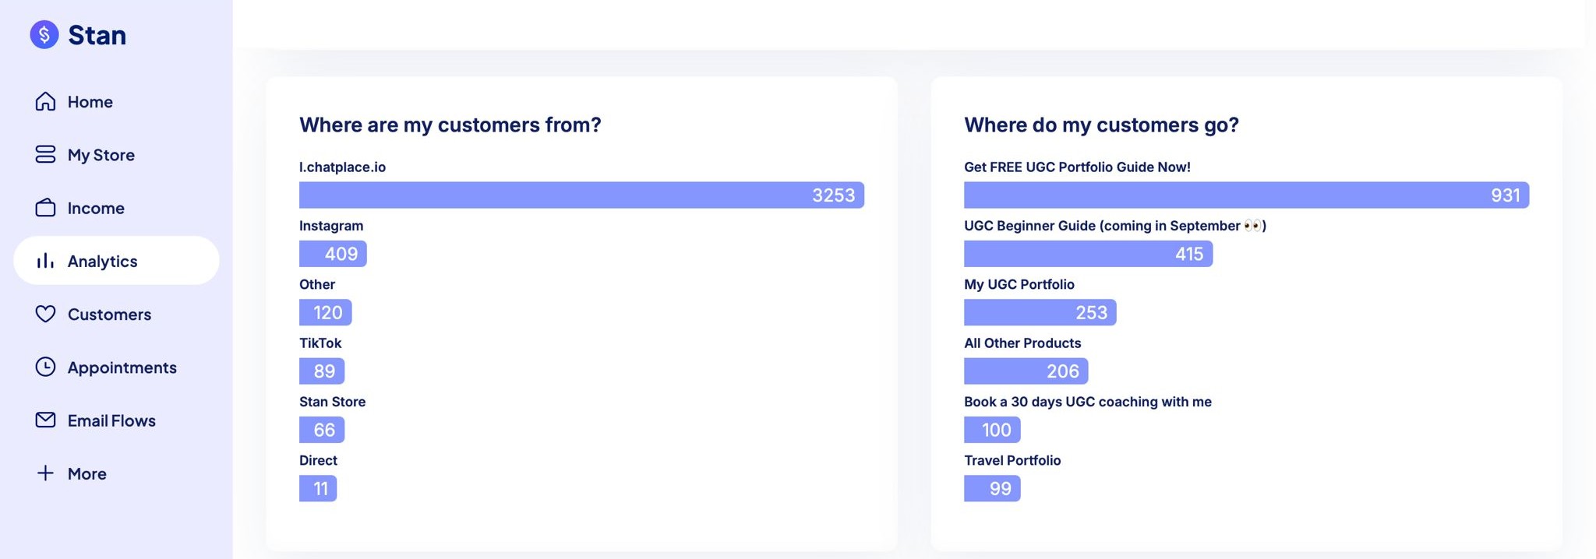Switch to the Analytics section

(102, 261)
